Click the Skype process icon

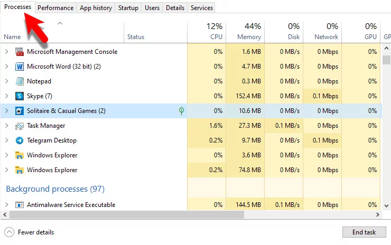coord(20,96)
